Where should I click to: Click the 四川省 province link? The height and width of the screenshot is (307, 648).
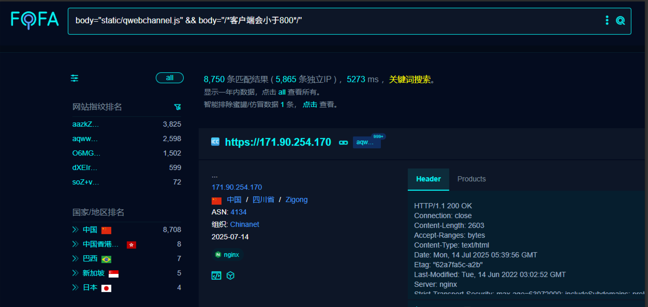[x=263, y=199]
